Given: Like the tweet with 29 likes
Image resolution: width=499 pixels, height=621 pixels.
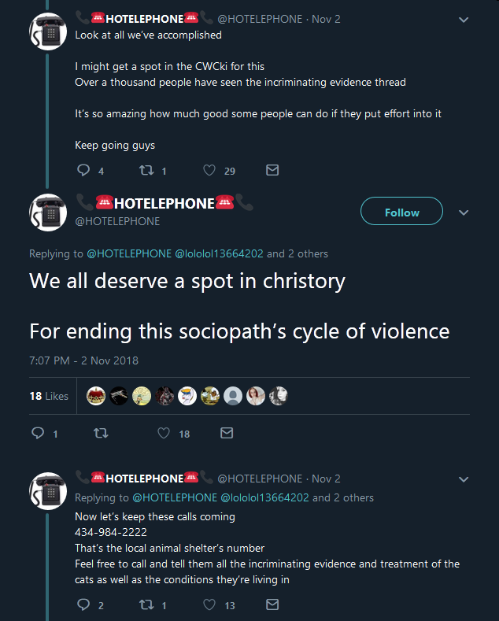Looking at the screenshot, I should [209, 170].
